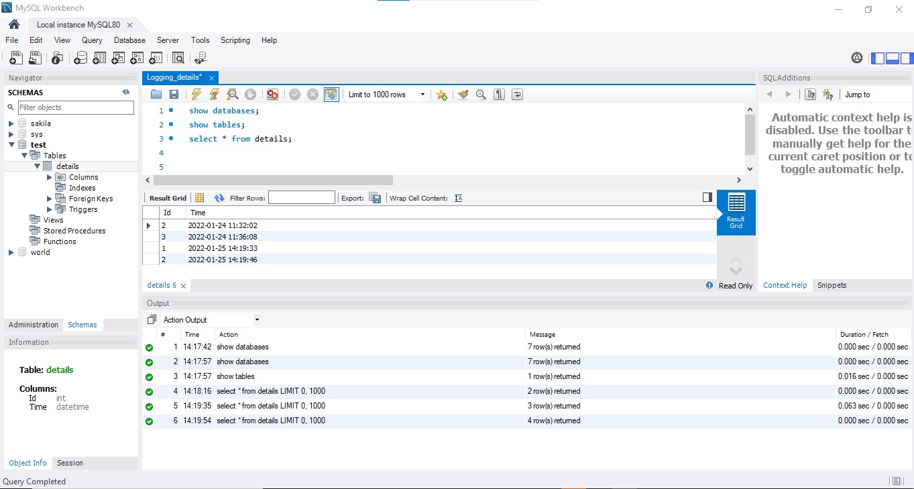Execute the script with the lightning icon

pyautogui.click(x=196, y=95)
